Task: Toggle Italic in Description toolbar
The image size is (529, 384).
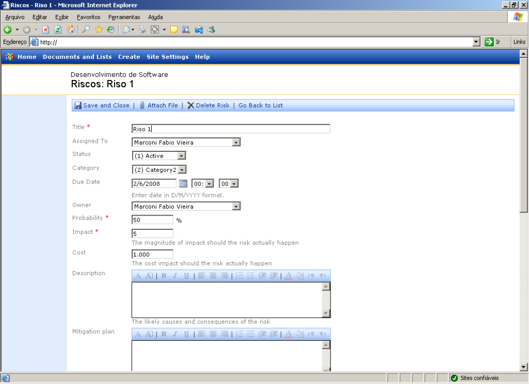Action: (175, 275)
